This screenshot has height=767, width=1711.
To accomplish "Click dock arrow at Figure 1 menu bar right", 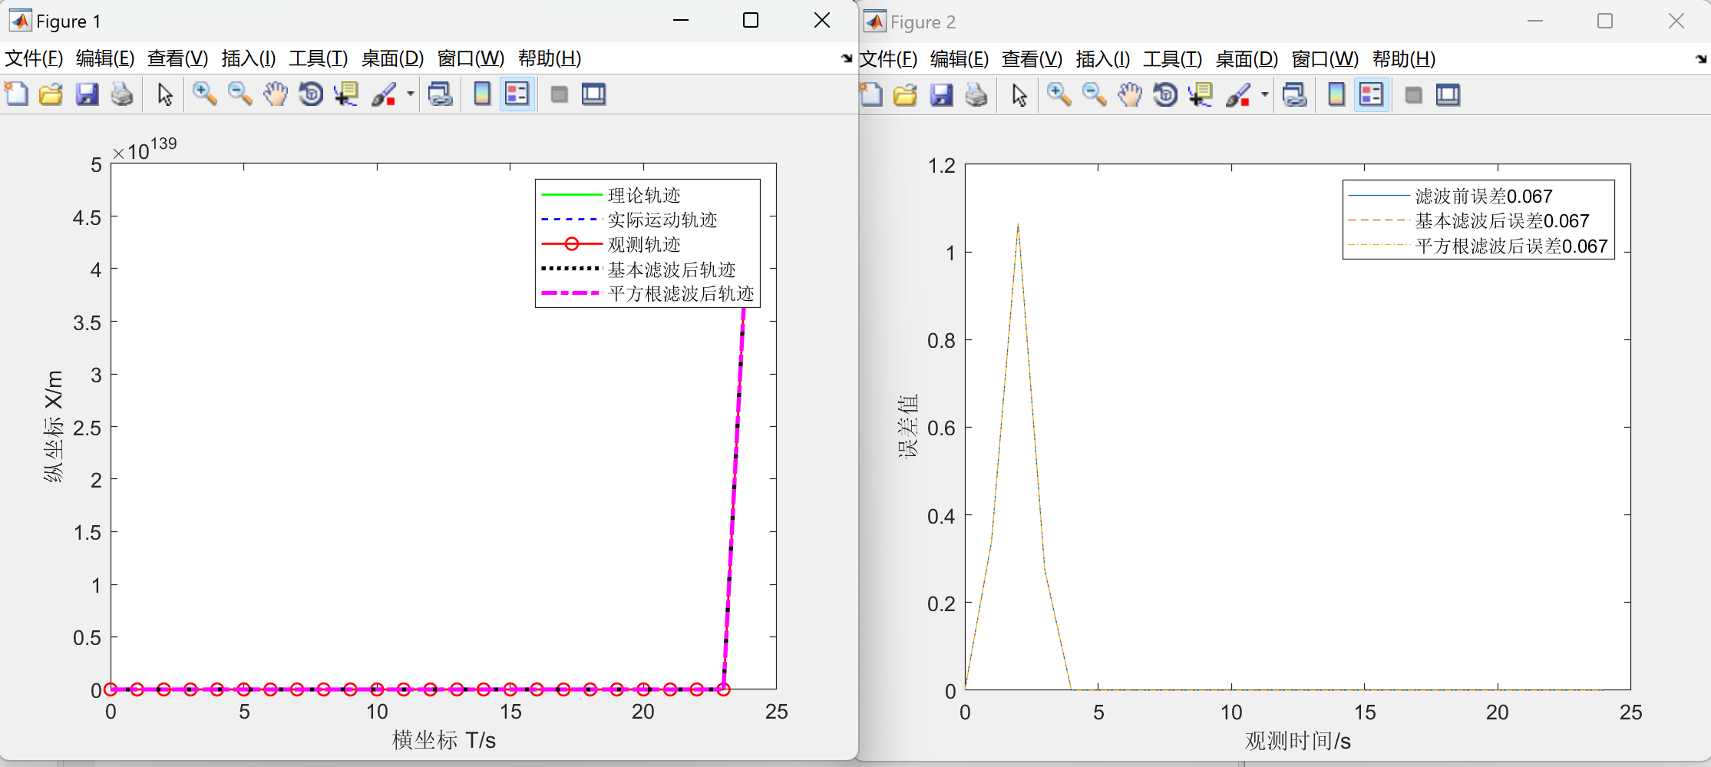I will tap(846, 58).
